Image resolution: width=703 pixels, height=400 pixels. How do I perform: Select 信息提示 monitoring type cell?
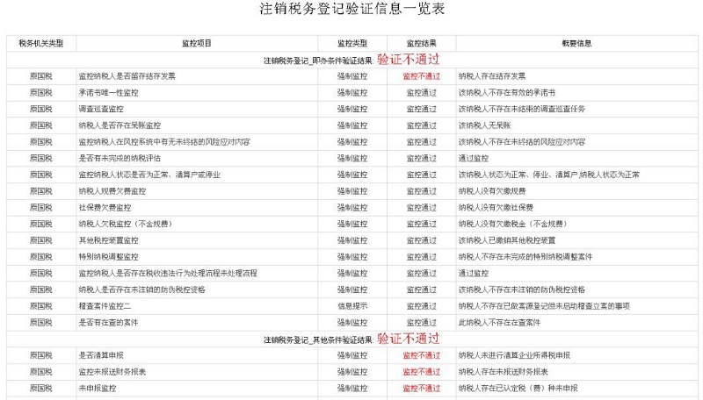pyautogui.click(x=352, y=306)
